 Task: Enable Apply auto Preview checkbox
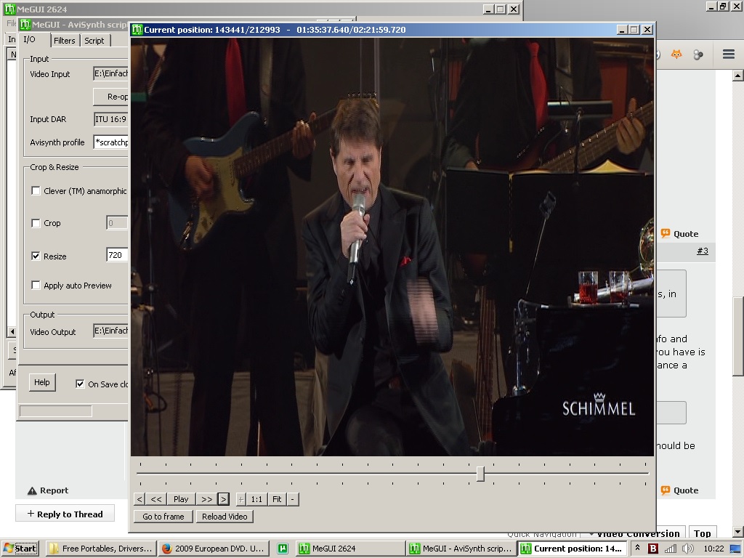[x=36, y=285]
